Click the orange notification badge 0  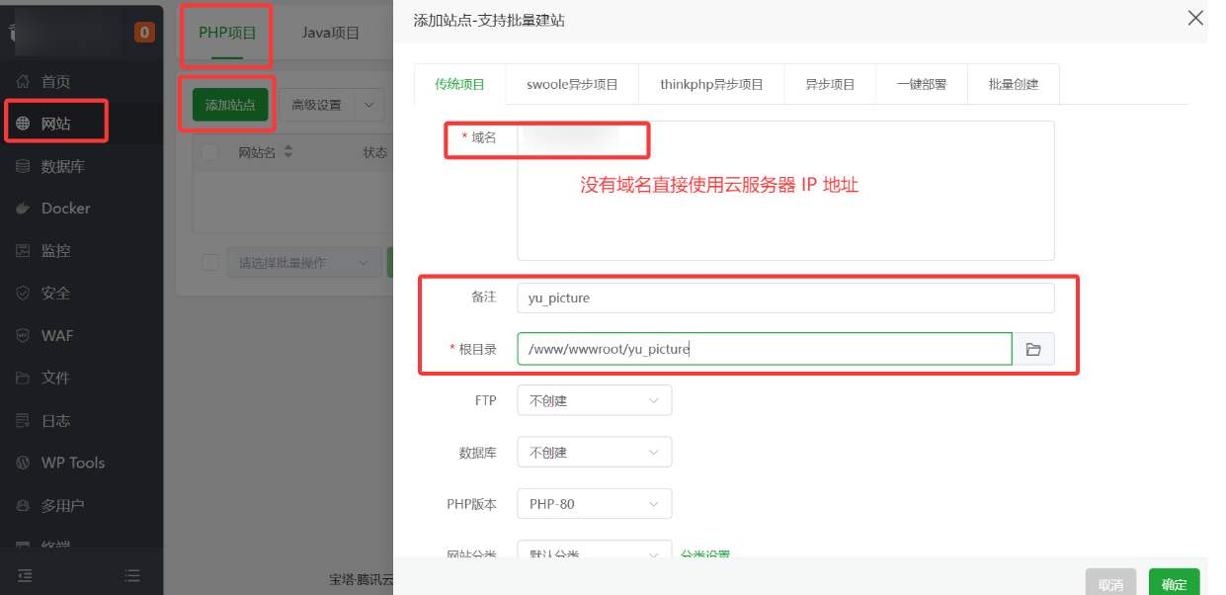pyautogui.click(x=145, y=33)
